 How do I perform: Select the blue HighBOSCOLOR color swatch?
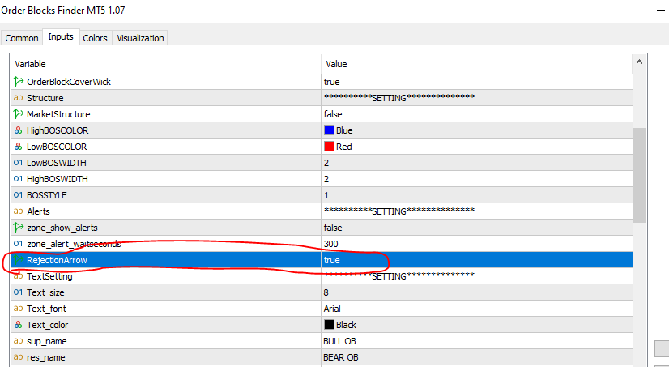click(329, 130)
